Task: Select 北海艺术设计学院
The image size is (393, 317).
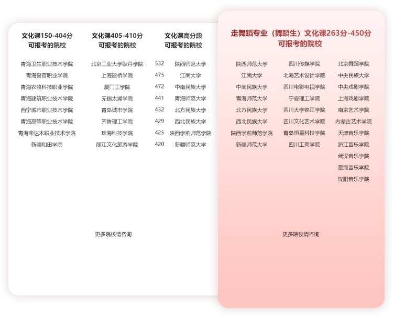Action: (304, 75)
